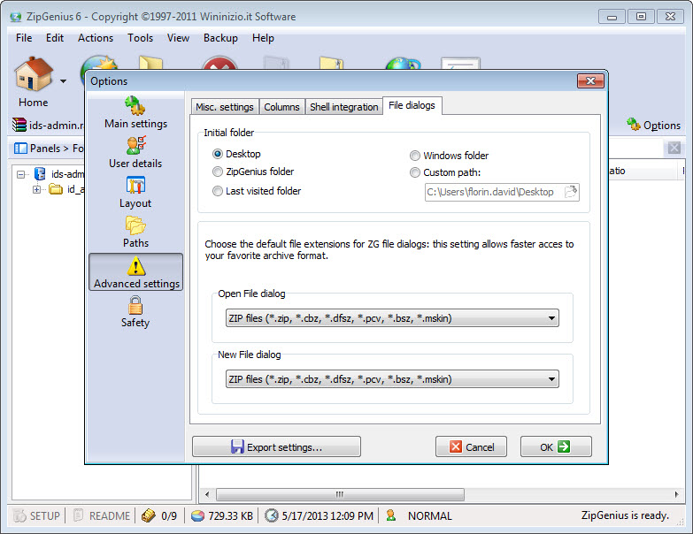The image size is (693, 534).
Task: Open Main settings category icon
Action: [135, 106]
